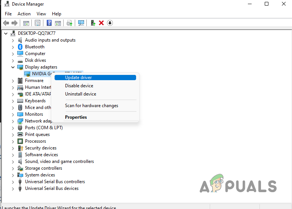Select the NVIDIA GeForce adapter icon
Screen dimensions: 292x209
(x=27, y=74)
